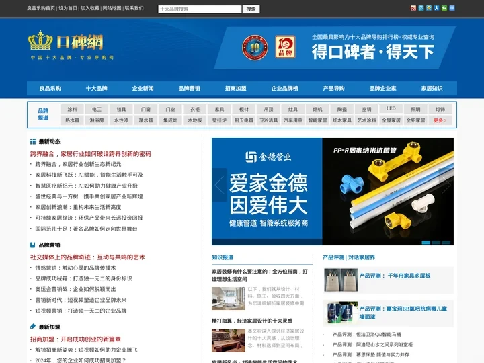This screenshot has width=484, height=363.
Task: Open 产品评测 section heading
Action: pyautogui.click(x=333, y=257)
